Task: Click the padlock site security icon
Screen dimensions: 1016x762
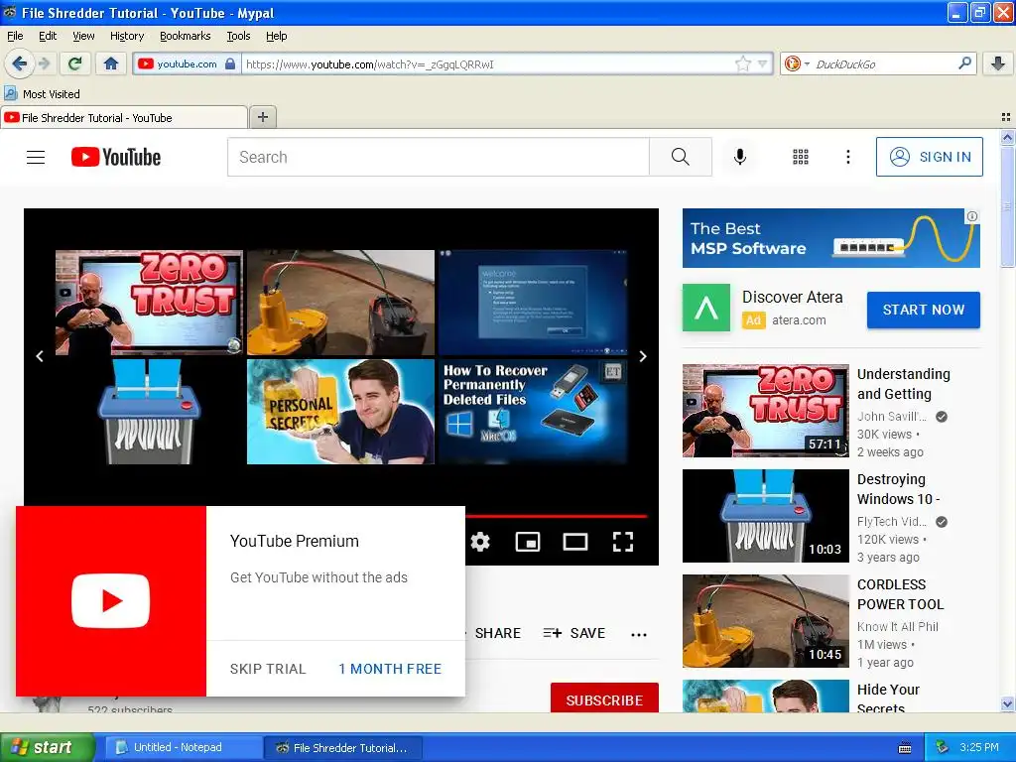Action: (x=230, y=63)
